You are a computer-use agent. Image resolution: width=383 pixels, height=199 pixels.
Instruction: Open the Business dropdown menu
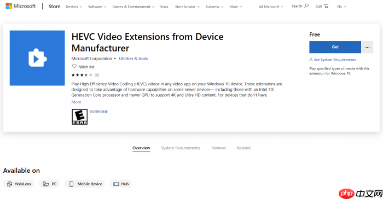point(214,7)
